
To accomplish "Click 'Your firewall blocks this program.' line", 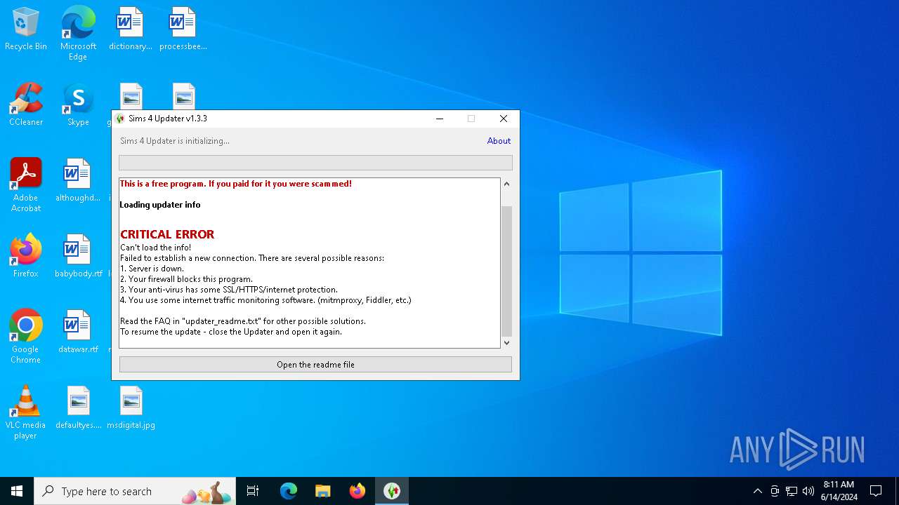I will pyautogui.click(x=186, y=279).
